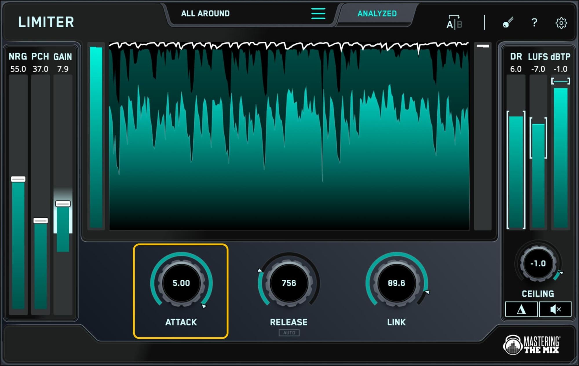
Task: Toggle the delta monitoring triangle button
Action: [521, 309]
